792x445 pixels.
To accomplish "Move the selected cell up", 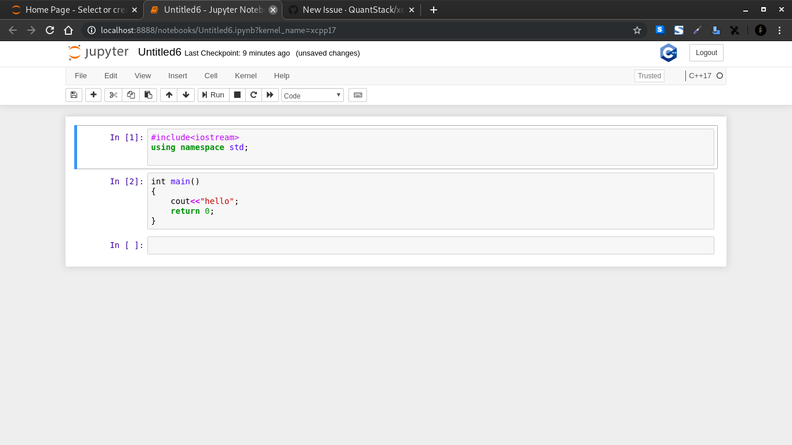I will [x=169, y=94].
